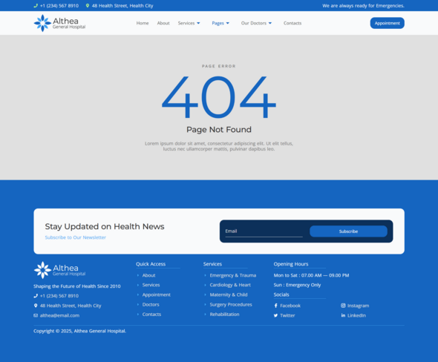Open the Contacts nav item

(x=292, y=23)
